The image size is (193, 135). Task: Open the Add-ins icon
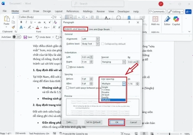tap(155, 19)
